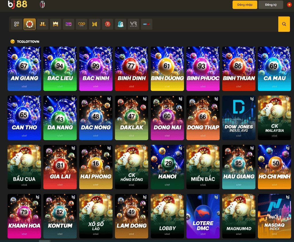294x242 pixels.
Task: Open the BINH DUONG lottery card
Action: click(x=167, y=69)
